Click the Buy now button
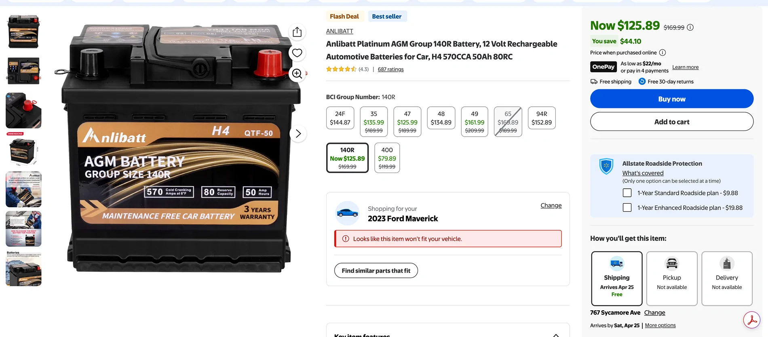The width and height of the screenshot is (768, 337). pyautogui.click(x=672, y=99)
